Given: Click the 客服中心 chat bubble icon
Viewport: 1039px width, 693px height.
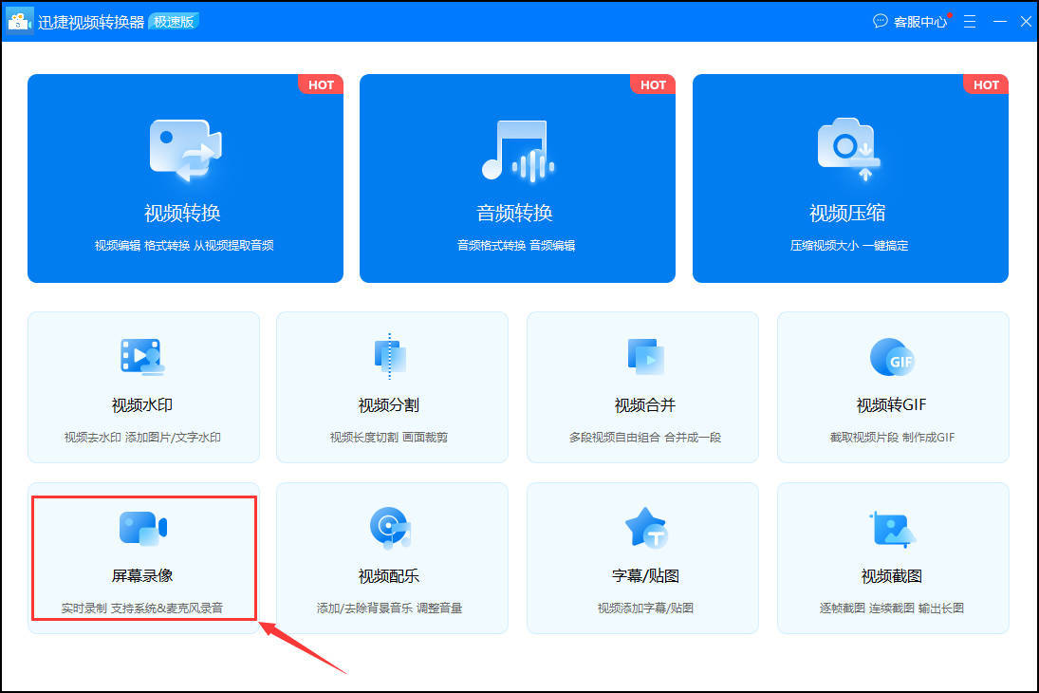Looking at the screenshot, I should point(880,21).
